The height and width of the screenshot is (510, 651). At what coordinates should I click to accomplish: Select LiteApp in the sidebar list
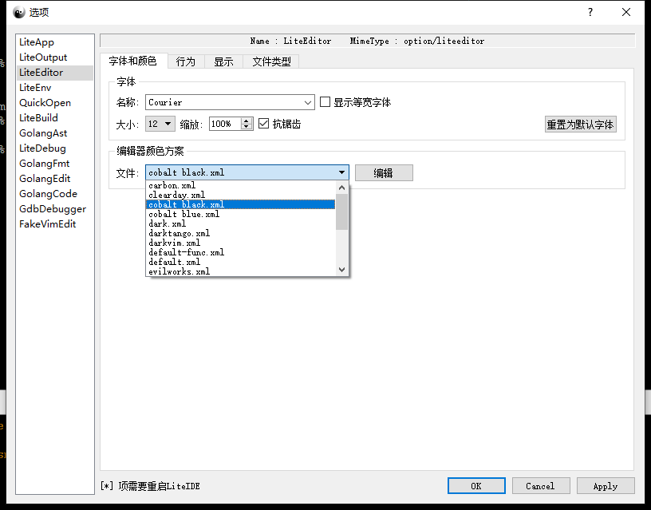(55, 42)
